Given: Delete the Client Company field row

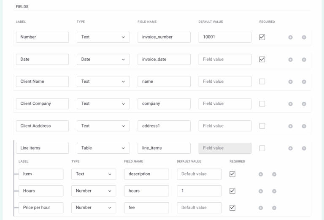Looking at the screenshot, I should tap(304, 104).
